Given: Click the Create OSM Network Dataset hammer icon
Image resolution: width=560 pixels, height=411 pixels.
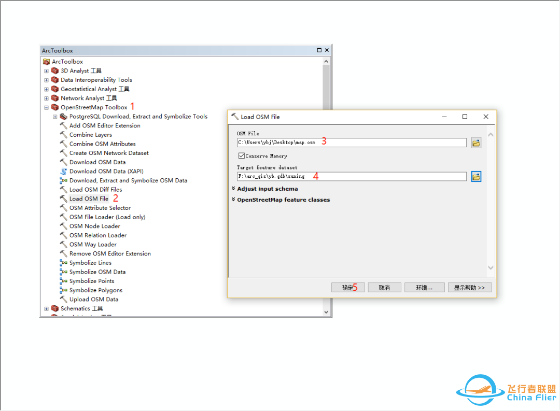Looking at the screenshot, I should point(64,153).
